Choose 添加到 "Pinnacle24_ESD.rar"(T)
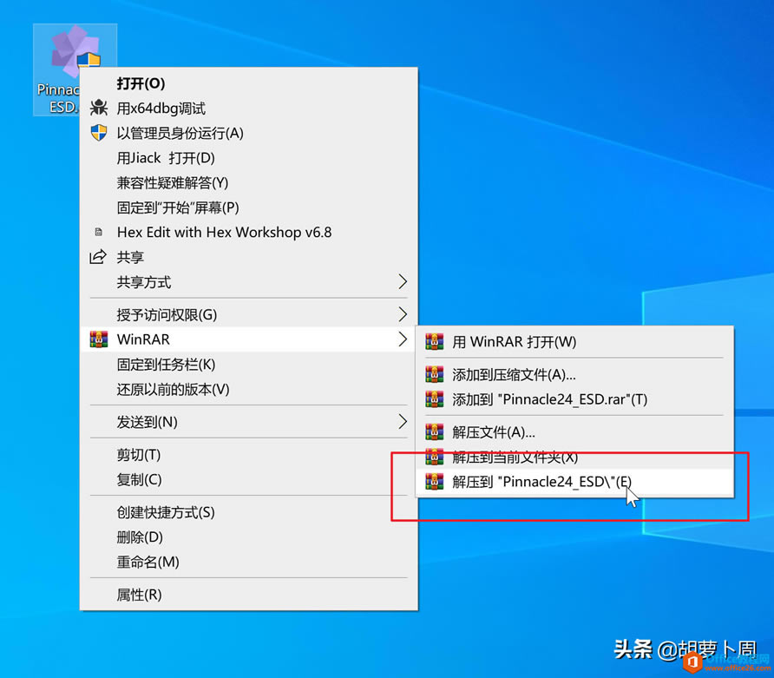 tap(575, 399)
